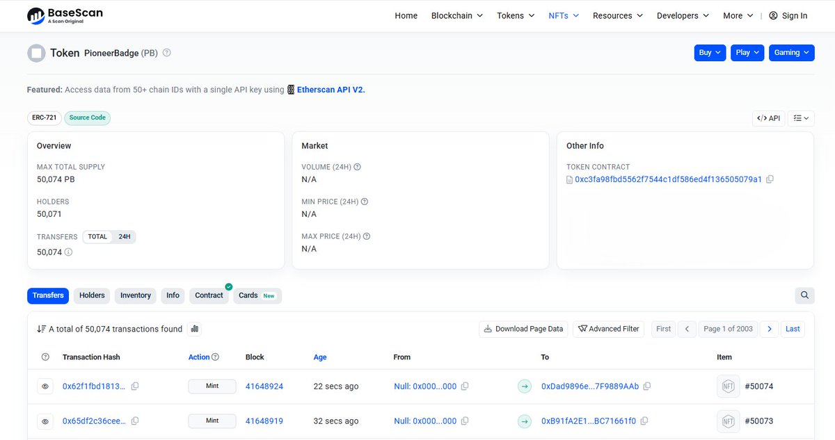Image resolution: width=835 pixels, height=440 pixels.
Task: Open the Blockchain navigation dropdown
Action: click(456, 15)
